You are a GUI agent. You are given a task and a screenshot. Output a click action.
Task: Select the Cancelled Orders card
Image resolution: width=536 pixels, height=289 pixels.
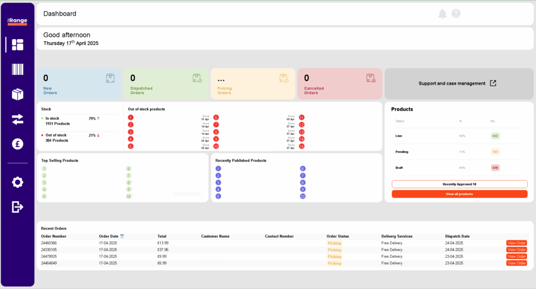[x=340, y=84]
